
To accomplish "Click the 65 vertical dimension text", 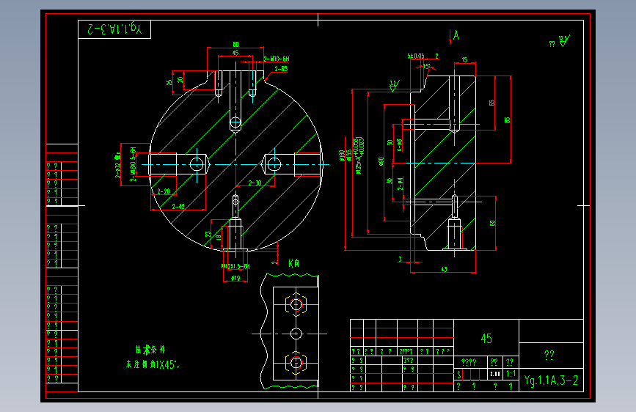I will click(492, 103).
